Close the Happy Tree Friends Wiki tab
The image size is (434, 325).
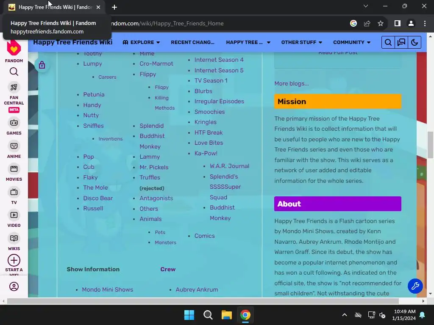(x=98, y=7)
